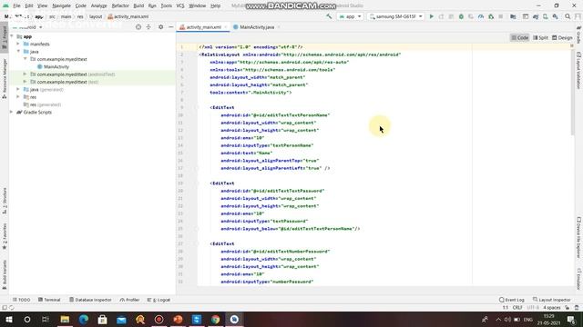Hide the Project panel with minus icon
This screenshot has height=327, width=583.
click(x=170, y=27)
